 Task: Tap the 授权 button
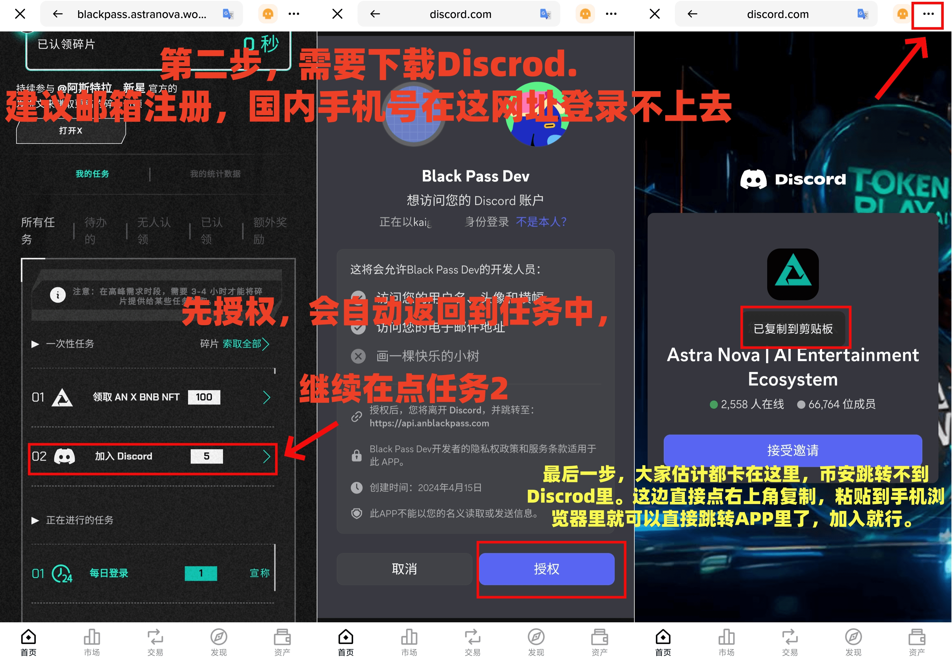[547, 569]
